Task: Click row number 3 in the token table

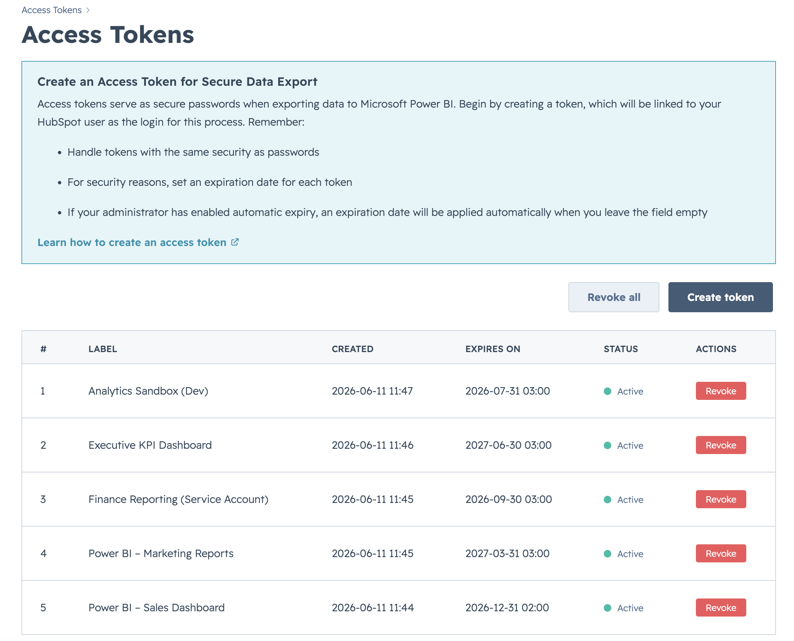Action: point(43,499)
